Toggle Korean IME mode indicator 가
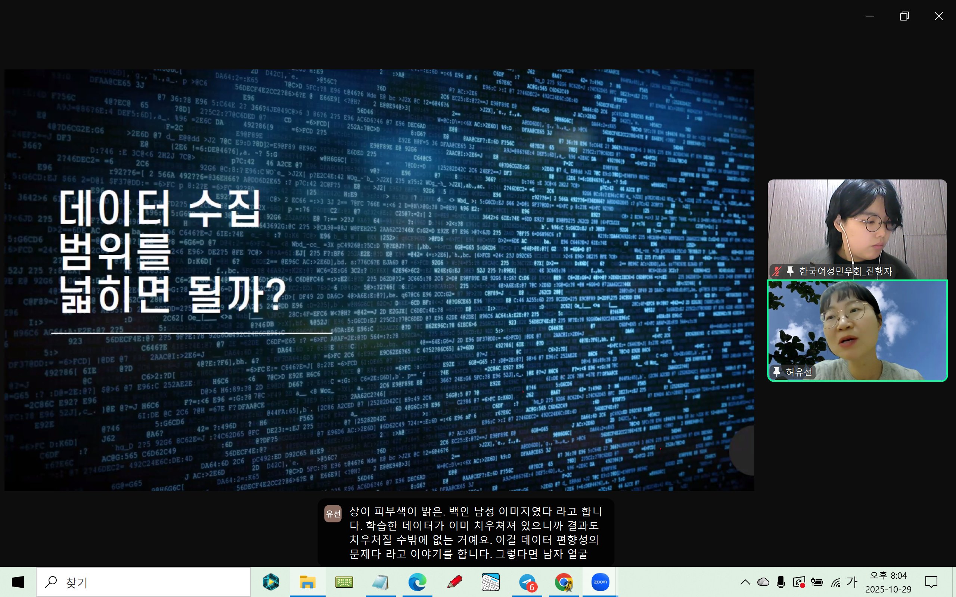Image resolution: width=956 pixels, height=597 pixels. pos(852,582)
